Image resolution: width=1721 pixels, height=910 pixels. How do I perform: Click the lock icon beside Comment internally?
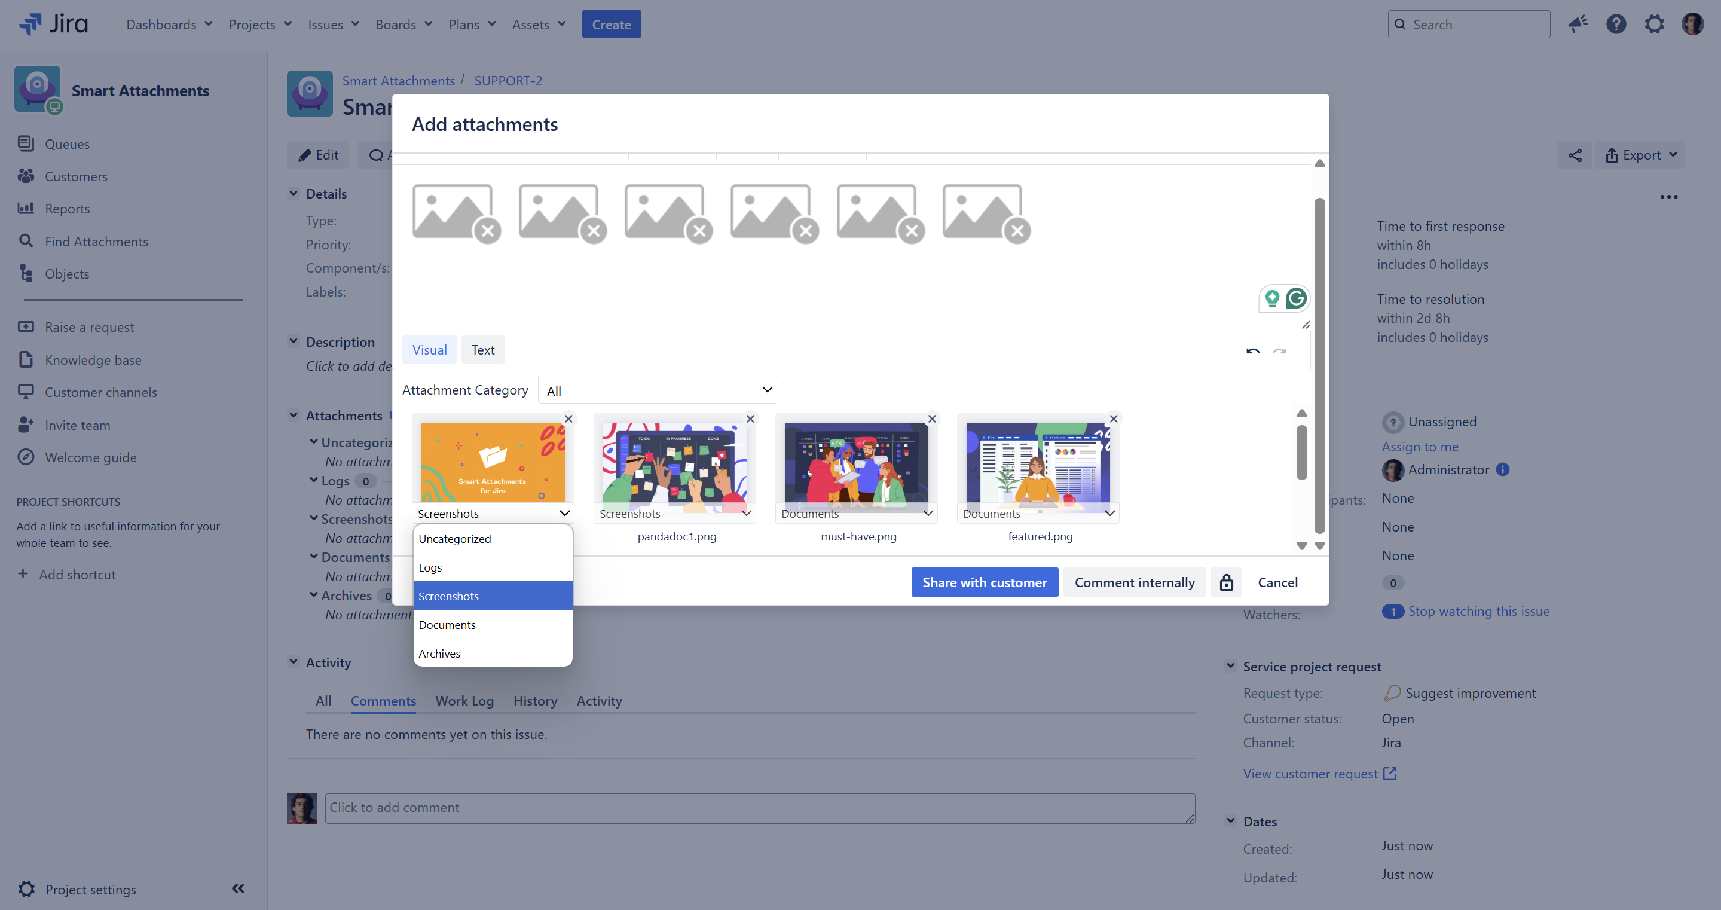point(1226,582)
